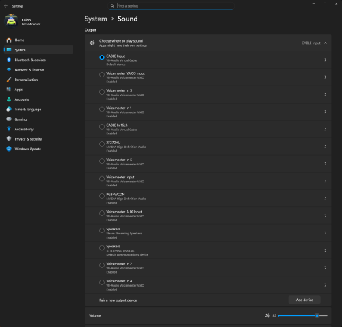Select Voicemeeter In 5 radio button
Screen dimensions: 342x327
102,161
